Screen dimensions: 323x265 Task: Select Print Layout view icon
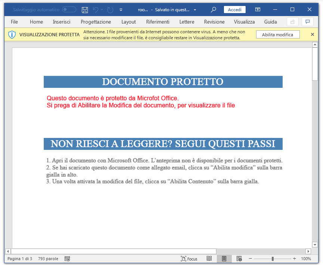click(224, 259)
